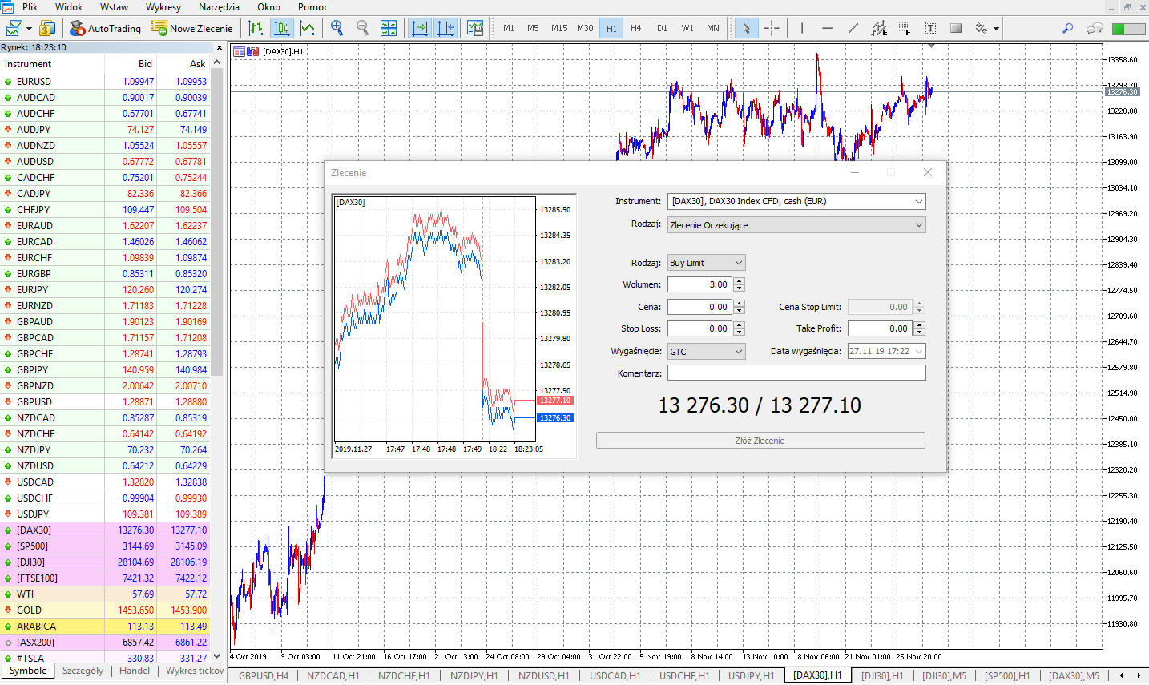Select the crosshair cursor tool
The height and width of the screenshot is (685, 1149).
point(772,28)
